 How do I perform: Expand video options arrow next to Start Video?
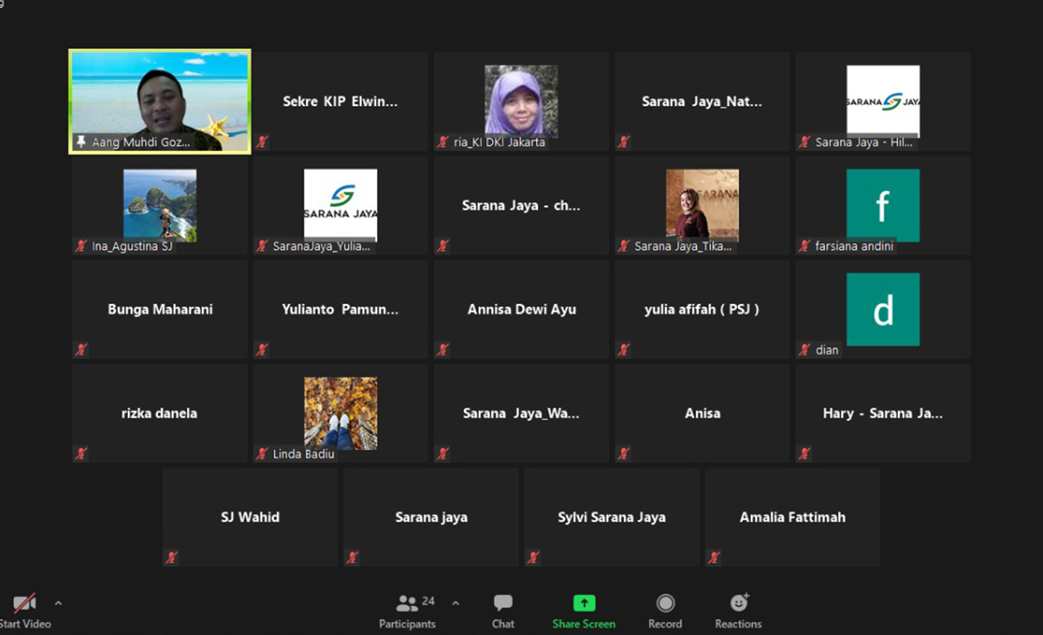[x=58, y=603]
